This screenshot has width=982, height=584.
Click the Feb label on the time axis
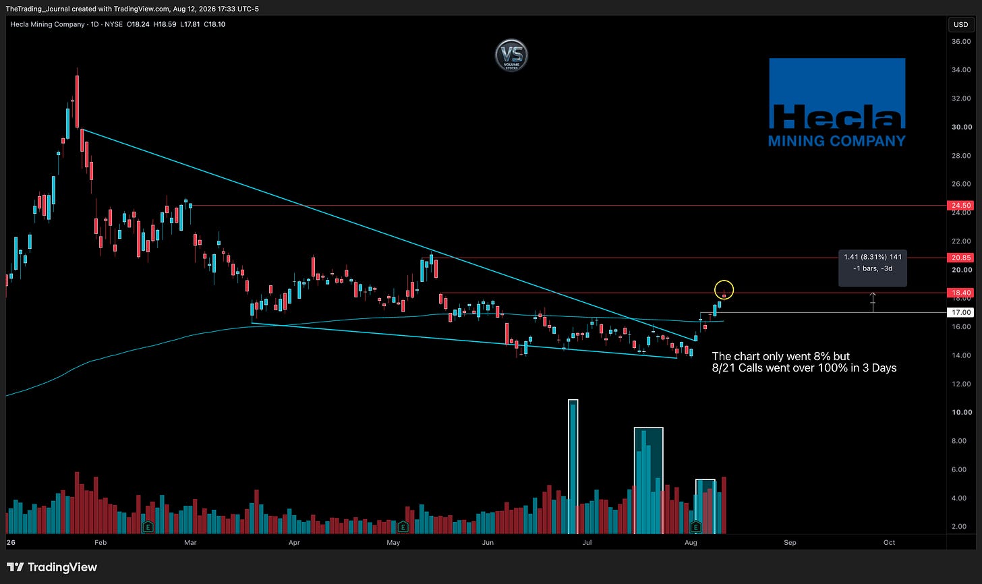[x=100, y=542]
